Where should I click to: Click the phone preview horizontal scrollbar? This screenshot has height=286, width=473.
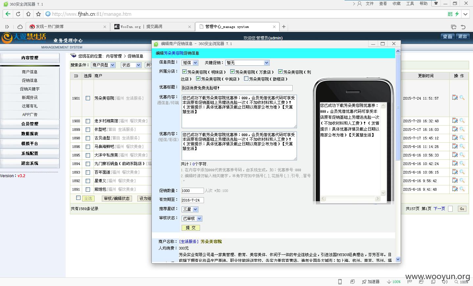click(x=350, y=199)
